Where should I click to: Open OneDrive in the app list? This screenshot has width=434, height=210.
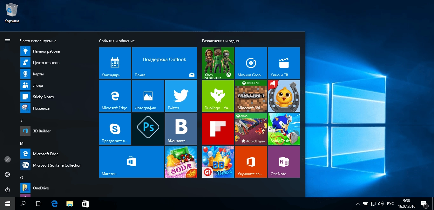coord(57,188)
